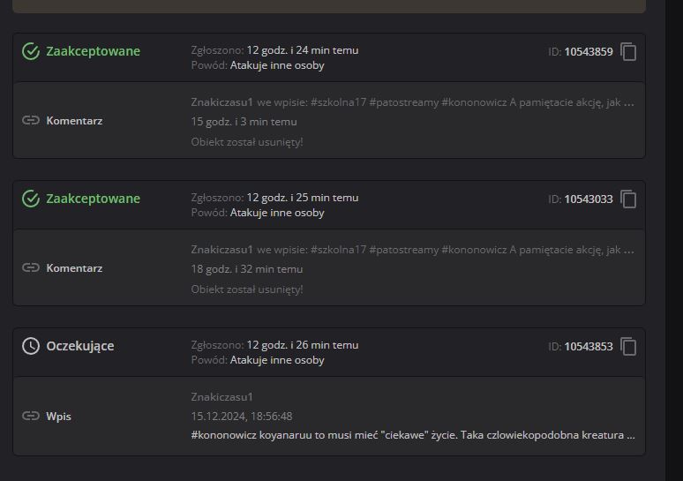Click the green checkmark icon on report 10543859
This screenshot has width=683, height=481.
(31, 51)
